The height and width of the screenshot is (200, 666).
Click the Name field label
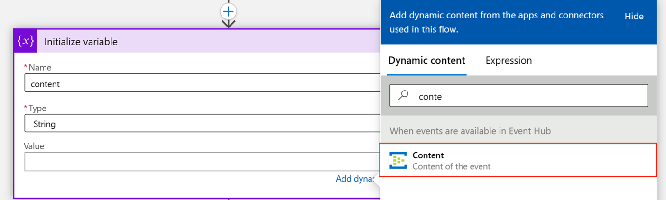(39, 68)
